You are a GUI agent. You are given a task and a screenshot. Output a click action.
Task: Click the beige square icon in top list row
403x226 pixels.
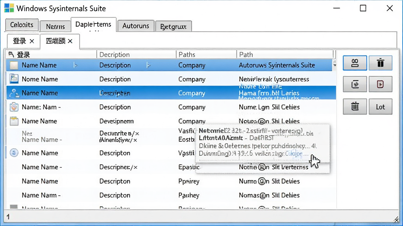(14, 66)
